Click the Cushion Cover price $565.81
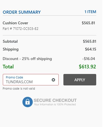Screen dimensions: 104x127 click(x=88, y=23)
